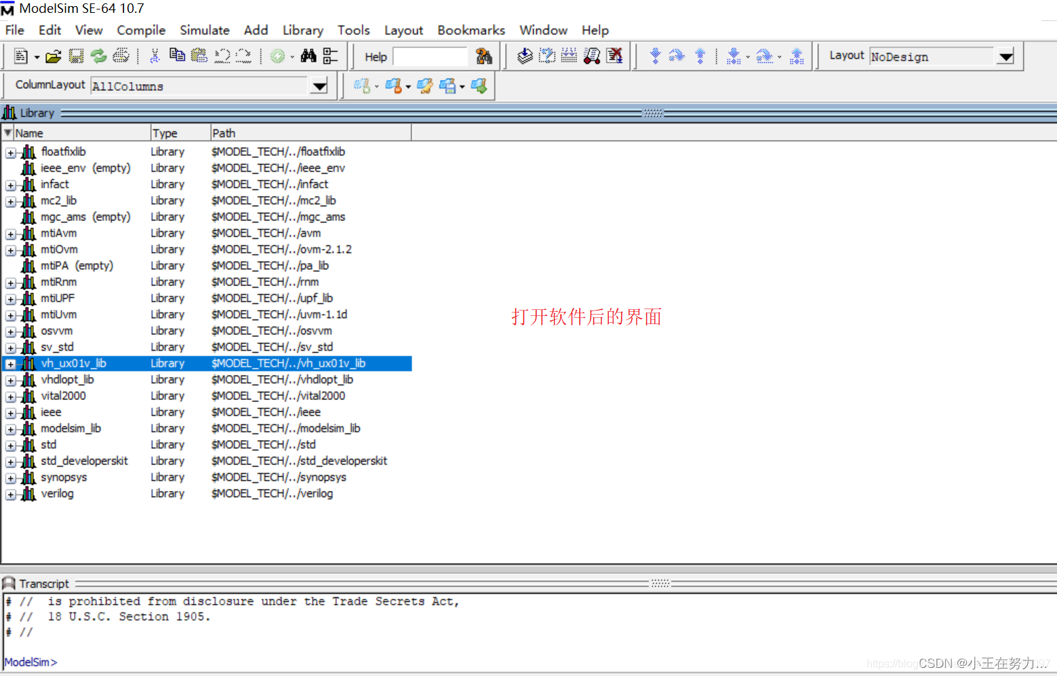Open the Tools menu
1057x676 pixels.
coord(354,30)
